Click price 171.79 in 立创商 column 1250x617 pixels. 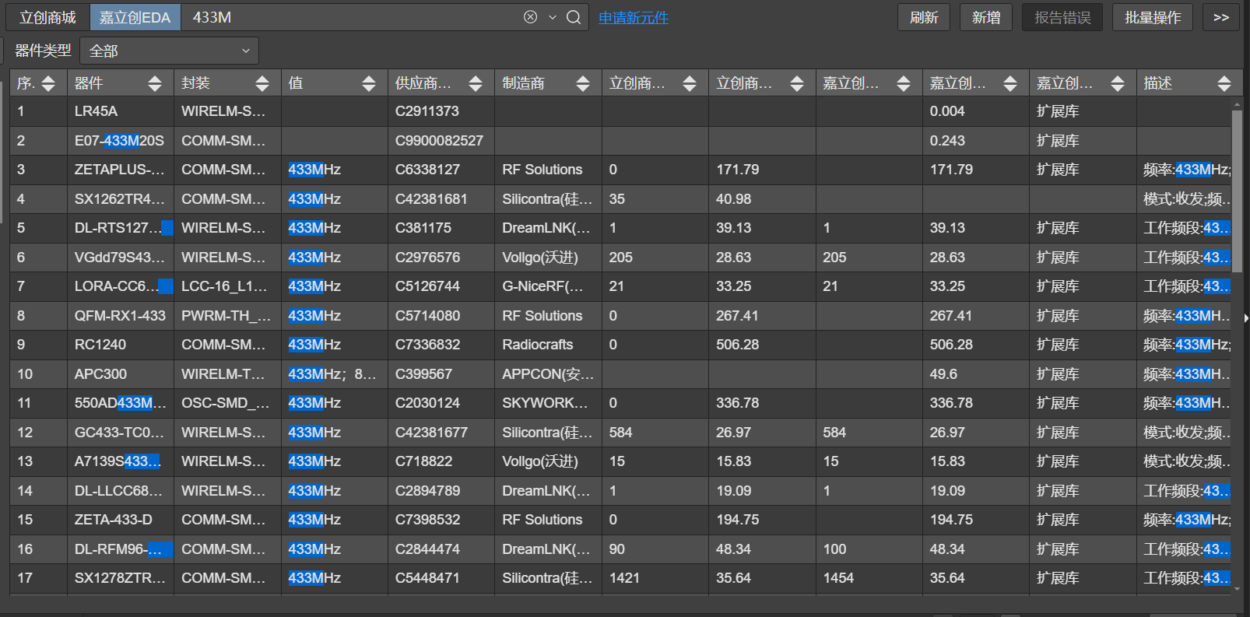[737, 170]
